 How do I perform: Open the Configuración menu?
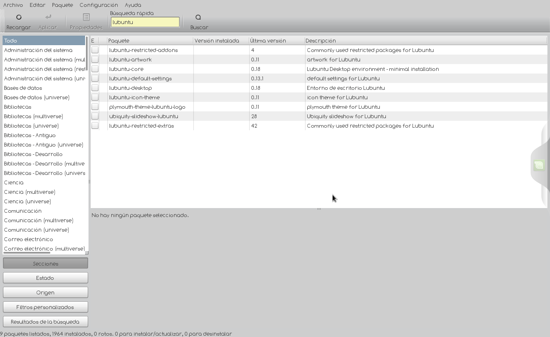point(99,5)
